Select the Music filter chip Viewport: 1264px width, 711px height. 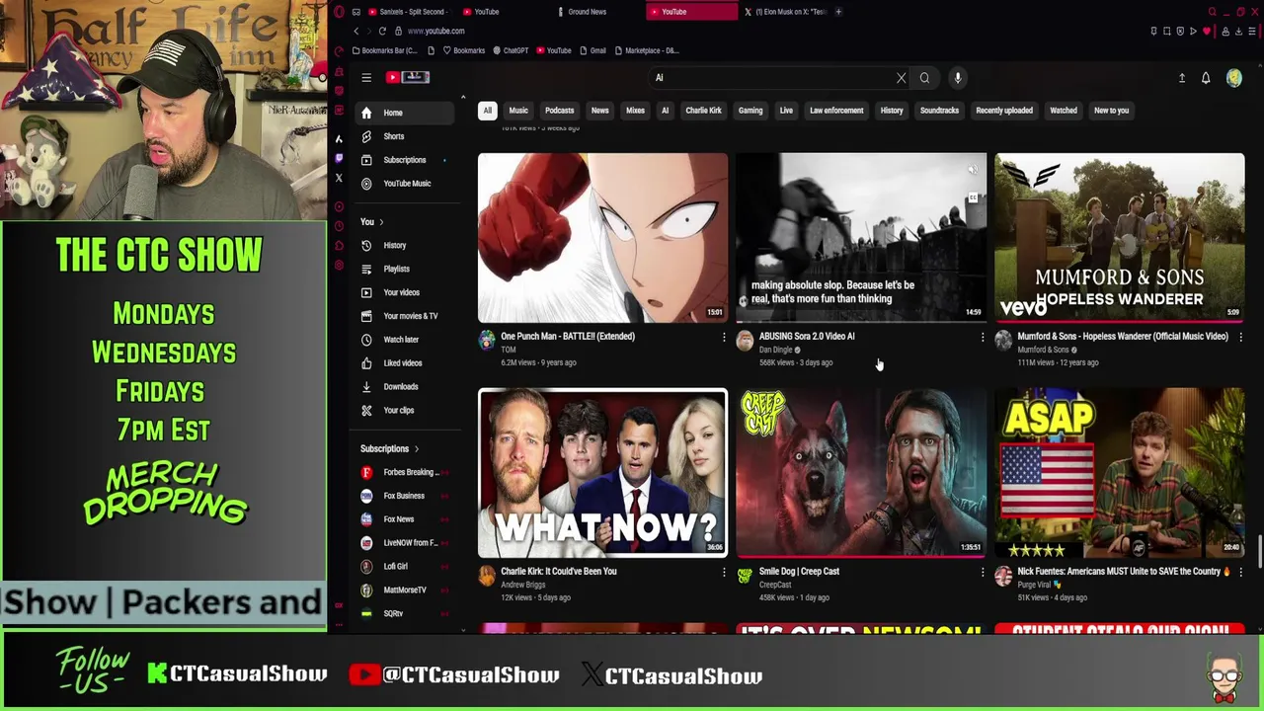click(x=518, y=111)
